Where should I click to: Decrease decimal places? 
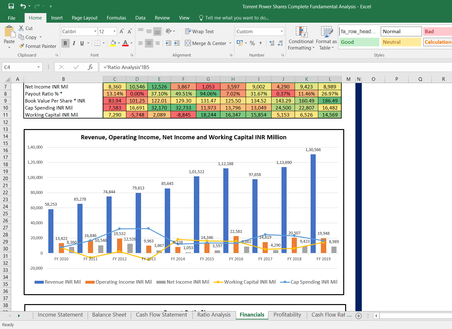280,43
